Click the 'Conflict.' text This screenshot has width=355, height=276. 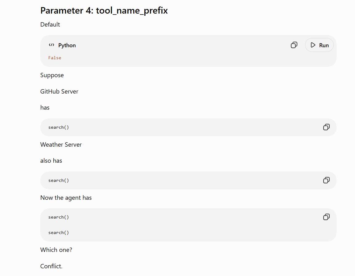(52, 266)
